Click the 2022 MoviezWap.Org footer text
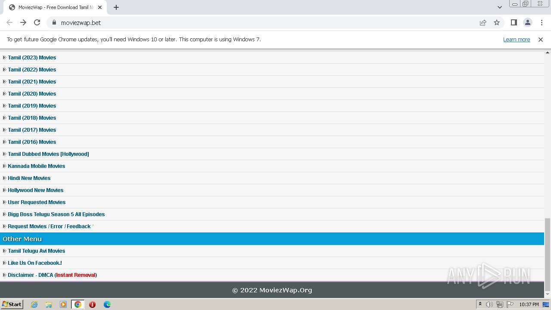The height and width of the screenshot is (310, 551). point(272,290)
